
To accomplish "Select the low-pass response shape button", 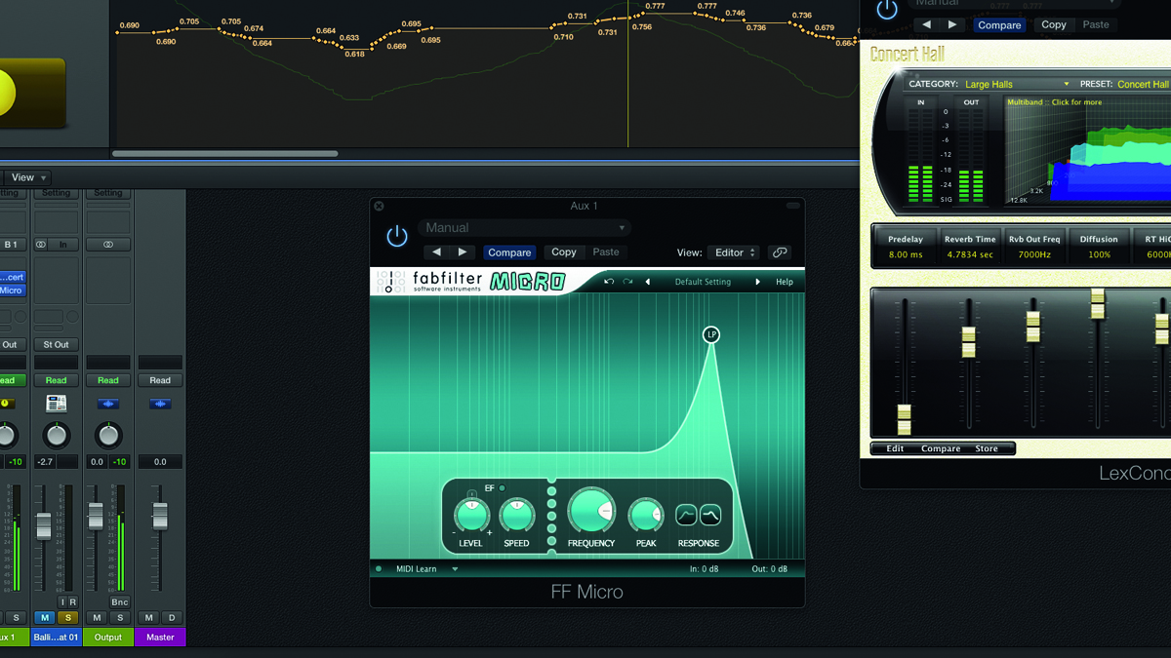I will point(710,514).
